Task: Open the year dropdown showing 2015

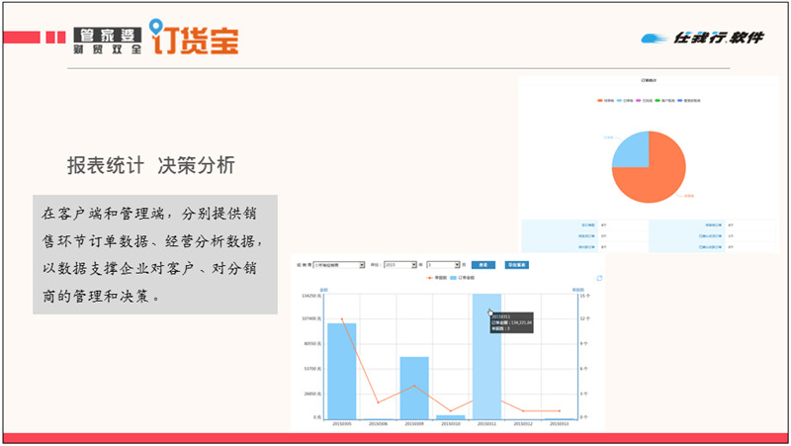Action: 401,265
